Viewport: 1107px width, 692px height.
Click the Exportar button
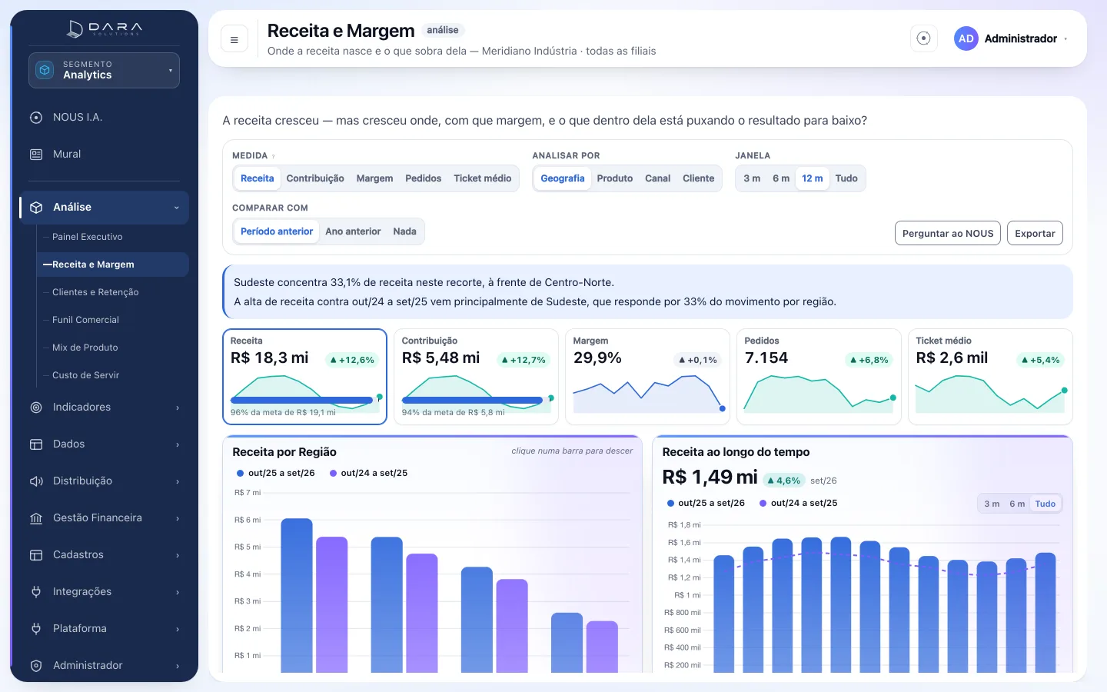coord(1035,234)
